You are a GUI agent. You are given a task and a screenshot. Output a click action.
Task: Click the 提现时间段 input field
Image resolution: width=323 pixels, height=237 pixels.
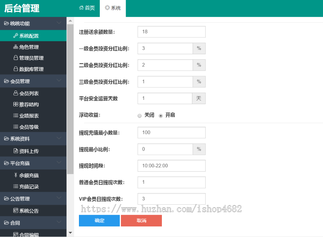(x=171, y=166)
